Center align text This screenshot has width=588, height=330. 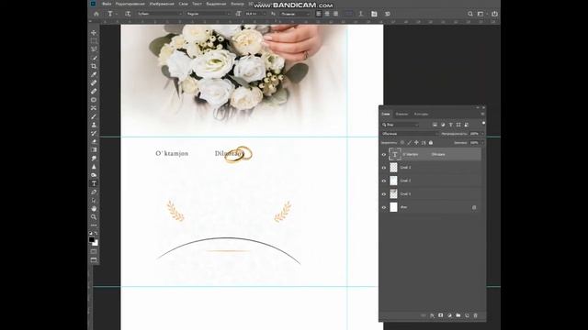(327, 14)
